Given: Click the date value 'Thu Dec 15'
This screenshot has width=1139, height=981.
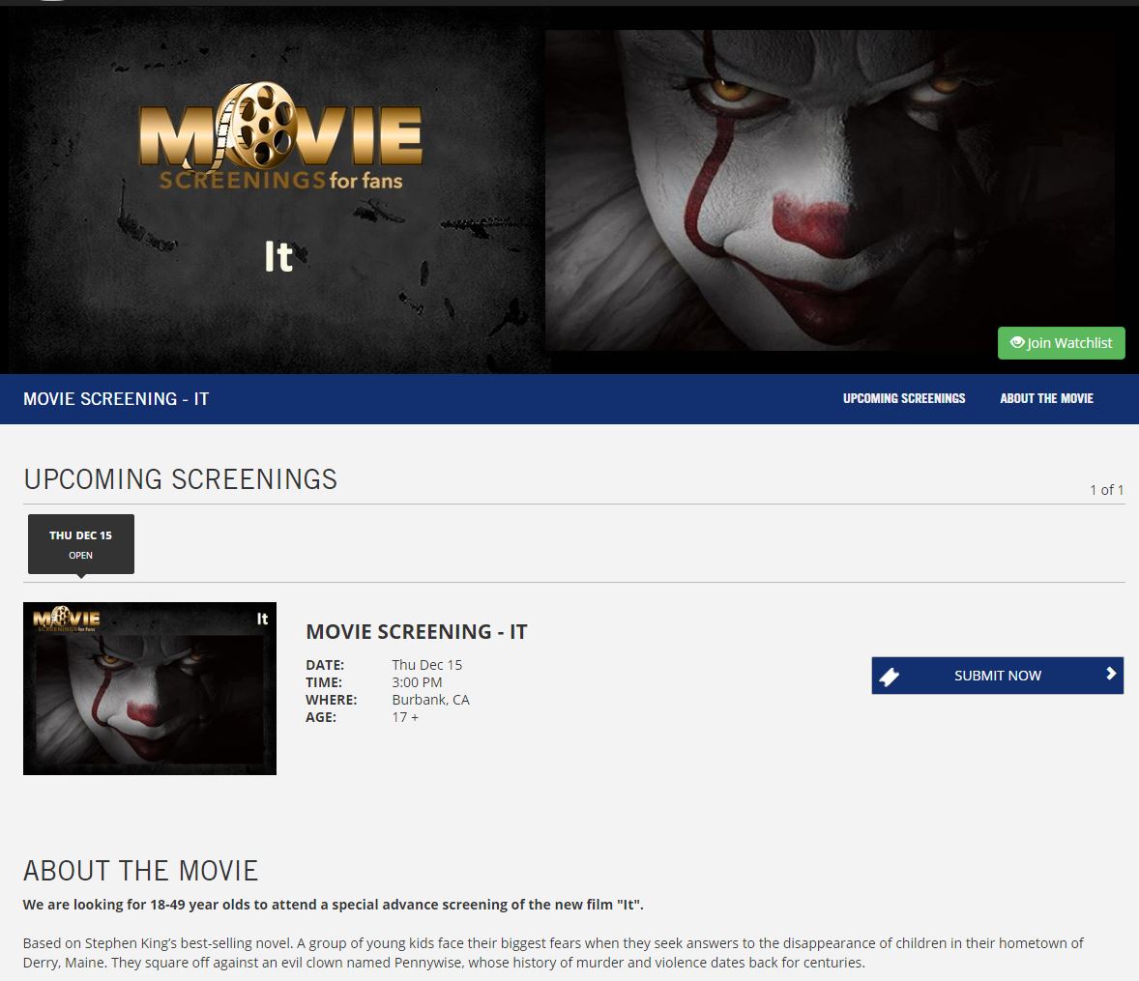Looking at the screenshot, I should [x=427, y=665].
